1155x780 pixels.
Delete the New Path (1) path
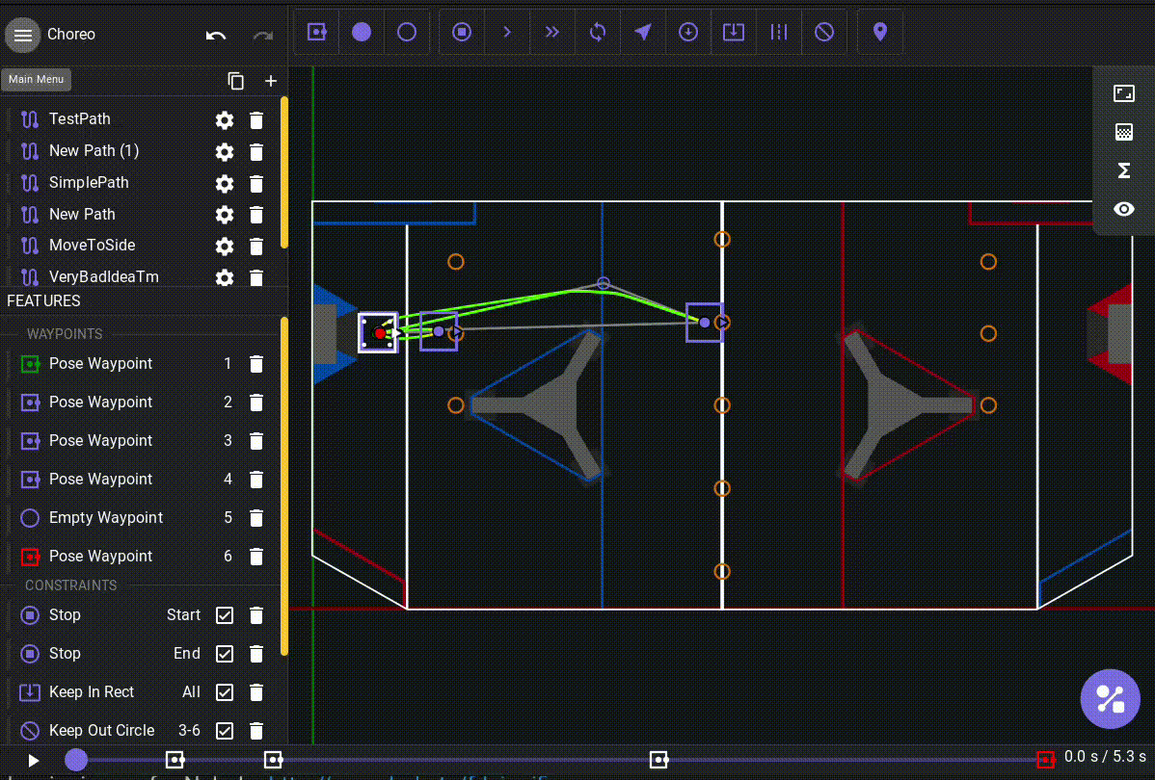256,151
